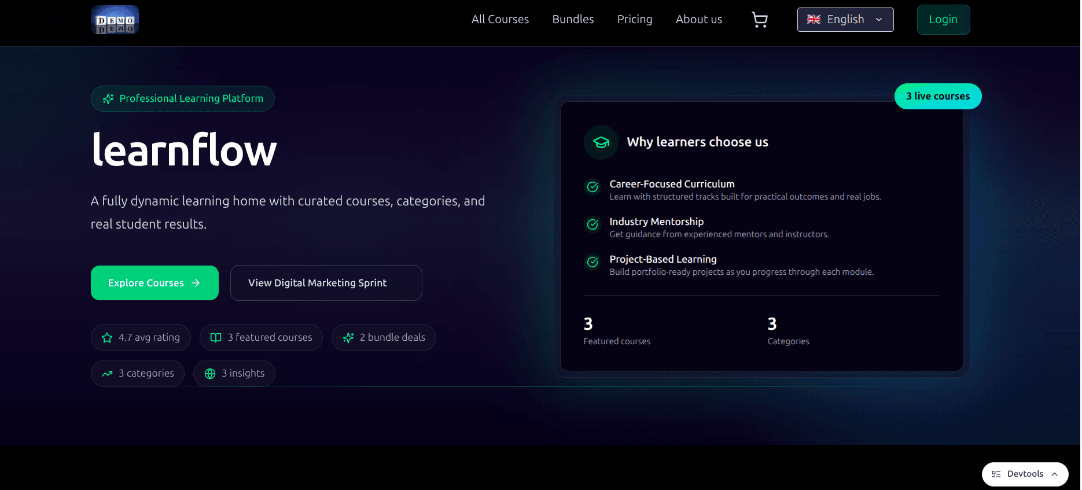Image resolution: width=1082 pixels, height=490 pixels.
Task: Click the Featured courses stat label
Action: coord(617,341)
